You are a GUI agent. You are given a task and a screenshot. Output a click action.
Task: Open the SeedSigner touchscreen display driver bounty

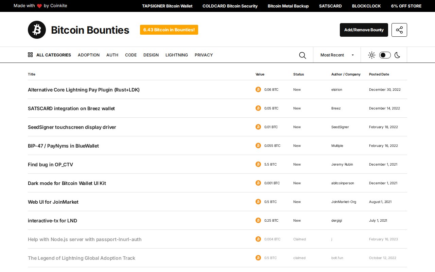(x=72, y=127)
